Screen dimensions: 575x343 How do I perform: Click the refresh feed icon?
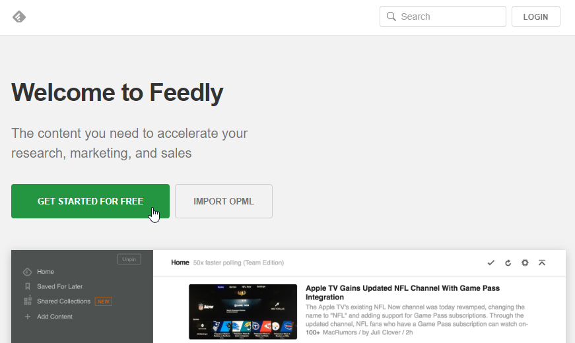pos(508,263)
